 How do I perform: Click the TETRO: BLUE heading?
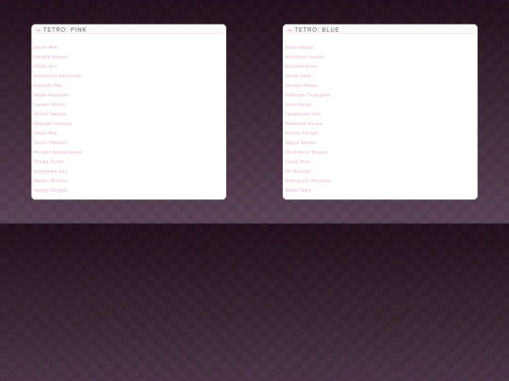(317, 30)
